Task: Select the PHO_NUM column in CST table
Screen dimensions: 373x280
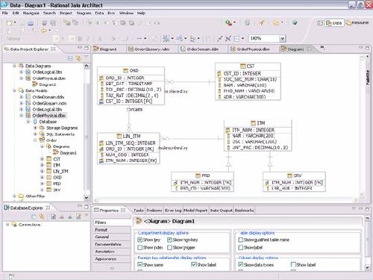Action: (x=249, y=91)
